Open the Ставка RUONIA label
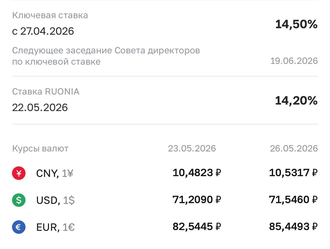This screenshot has height=249, width=330. click(x=46, y=91)
